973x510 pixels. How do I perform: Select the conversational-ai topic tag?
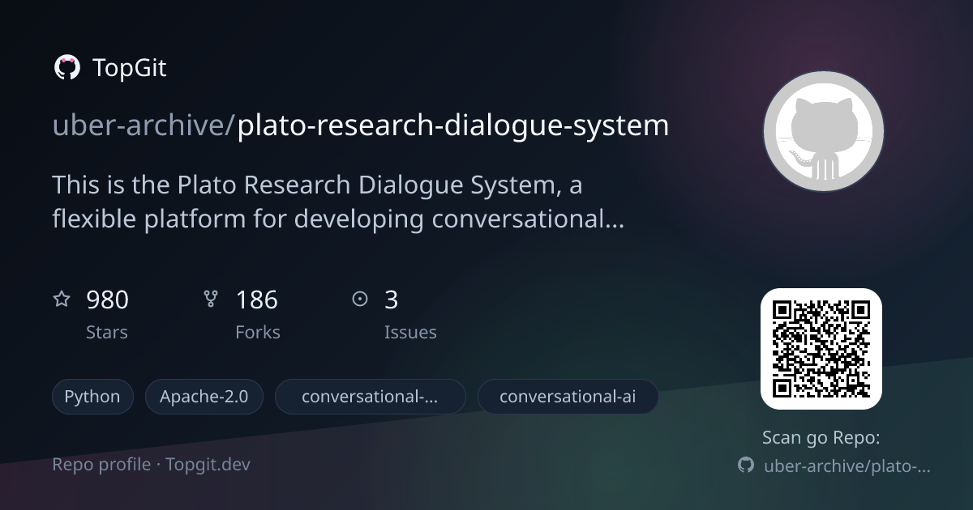(568, 397)
